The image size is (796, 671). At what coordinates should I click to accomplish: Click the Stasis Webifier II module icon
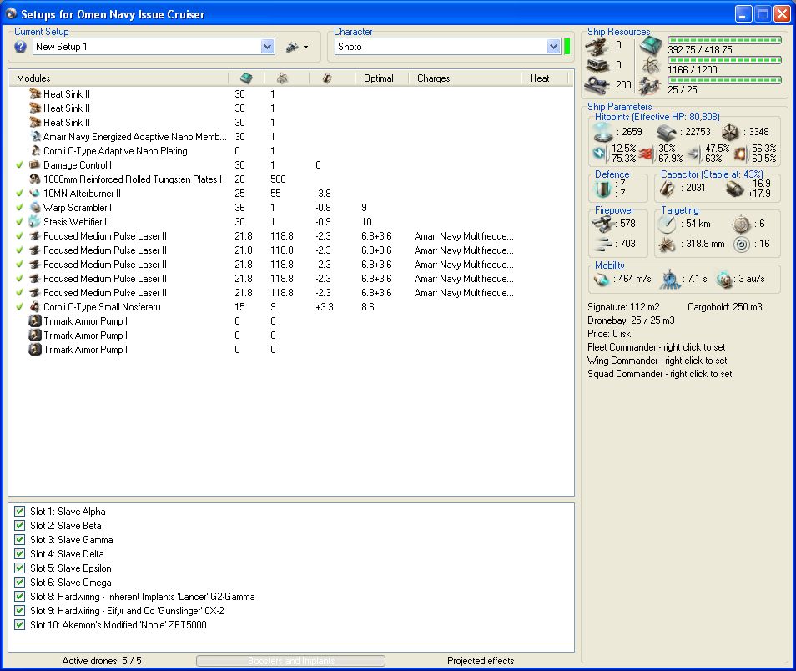35,222
